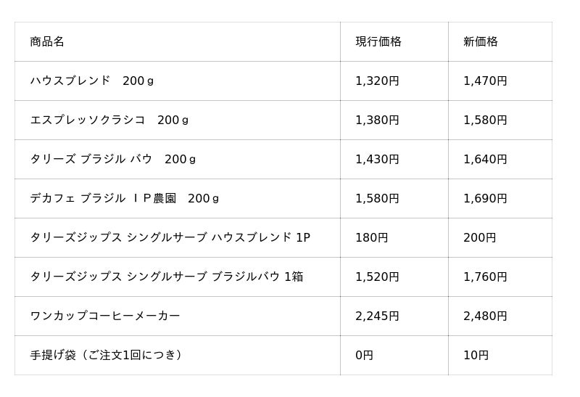Click the 現行価格 column header
580x397 pixels.
(x=378, y=41)
